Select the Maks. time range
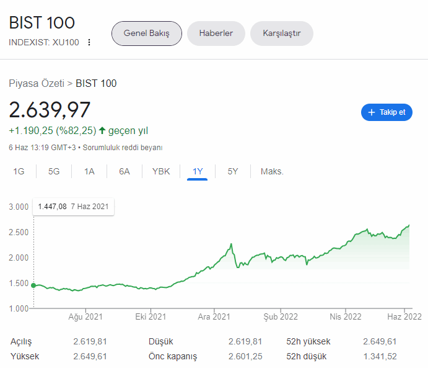428x368 pixels. pyautogui.click(x=272, y=171)
